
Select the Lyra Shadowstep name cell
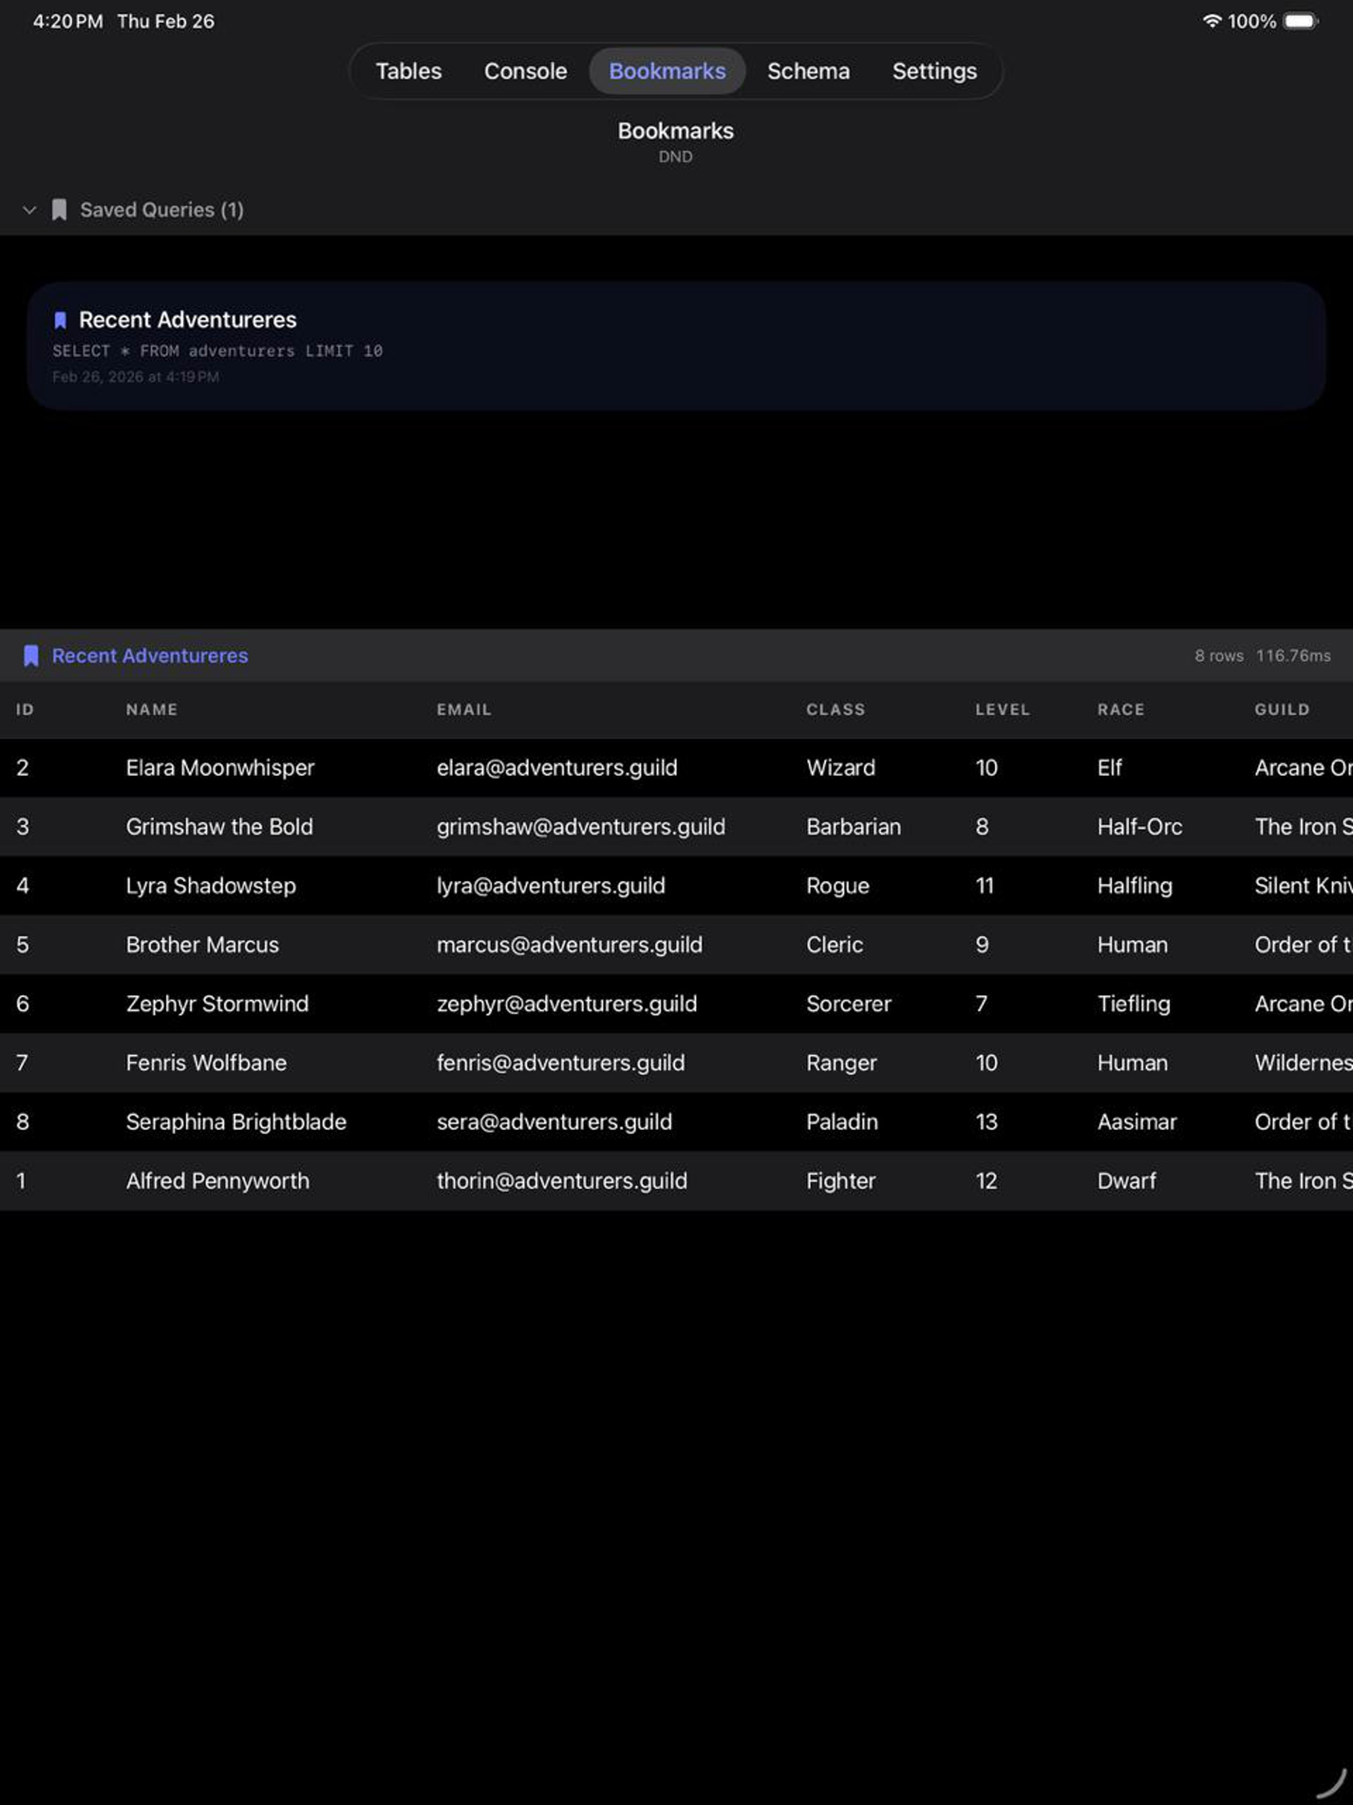click(211, 885)
